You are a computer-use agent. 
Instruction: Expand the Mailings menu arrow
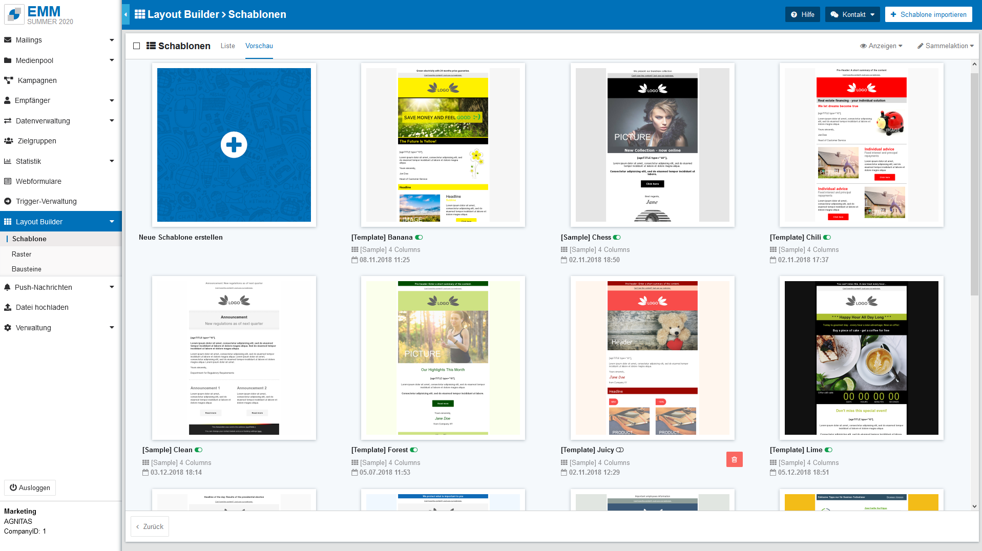tap(112, 40)
